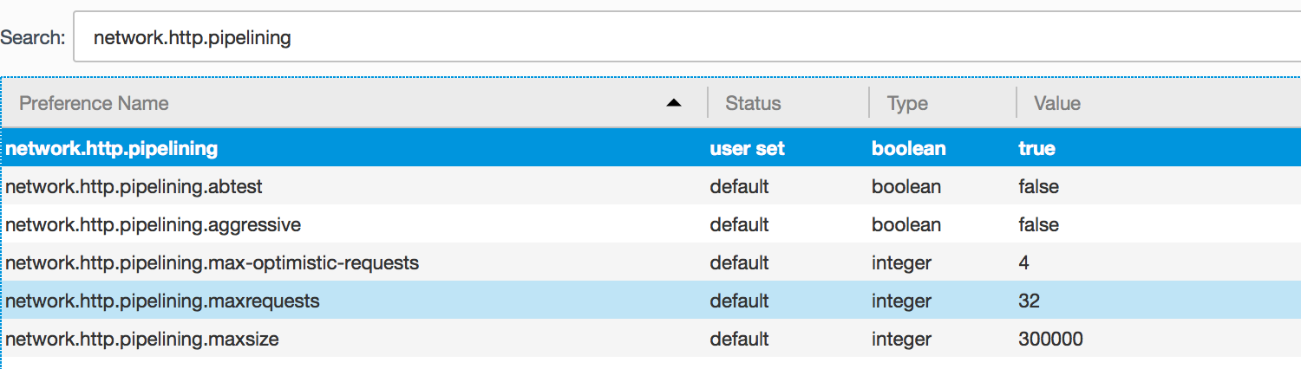
Task: Click the false value of pipelining.abtest
Action: tap(1038, 187)
